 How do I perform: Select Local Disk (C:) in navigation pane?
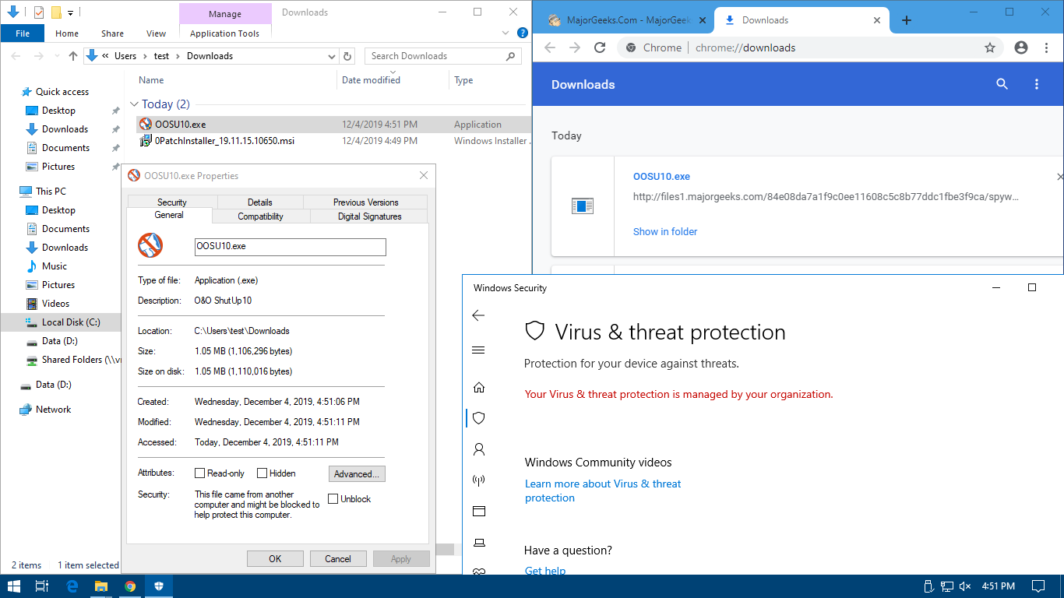point(71,322)
